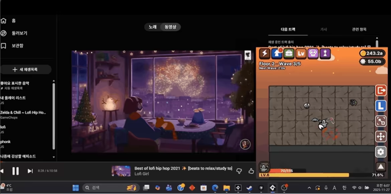Click the four-arrow move icon in the game
The image size is (391, 194).
381,137
